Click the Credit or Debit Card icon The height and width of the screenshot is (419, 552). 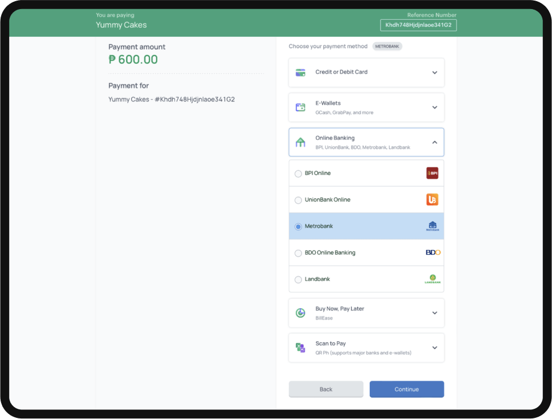pos(300,73)
